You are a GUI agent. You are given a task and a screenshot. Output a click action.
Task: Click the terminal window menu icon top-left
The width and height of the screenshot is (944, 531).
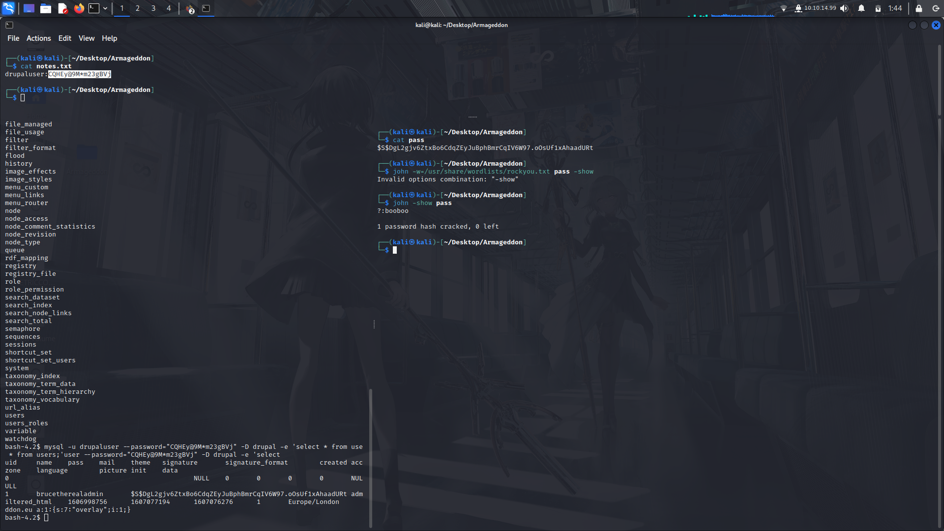pos(9,25)
